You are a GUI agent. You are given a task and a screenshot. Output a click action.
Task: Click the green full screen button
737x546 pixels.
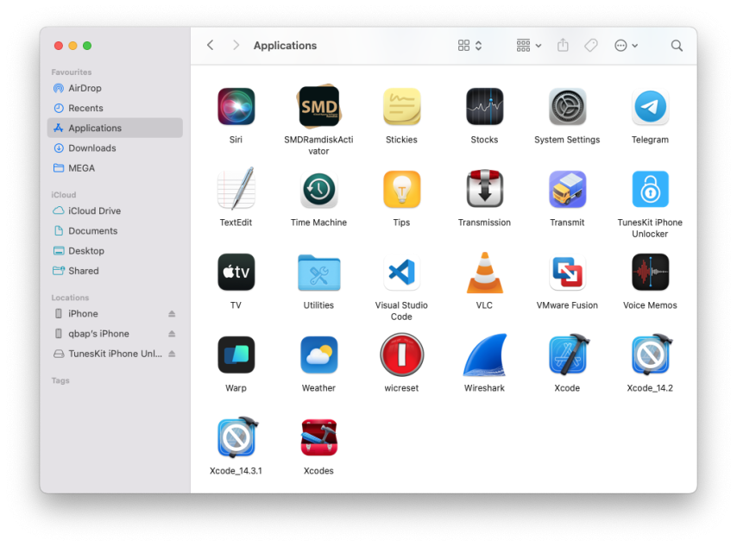[87, 46]
